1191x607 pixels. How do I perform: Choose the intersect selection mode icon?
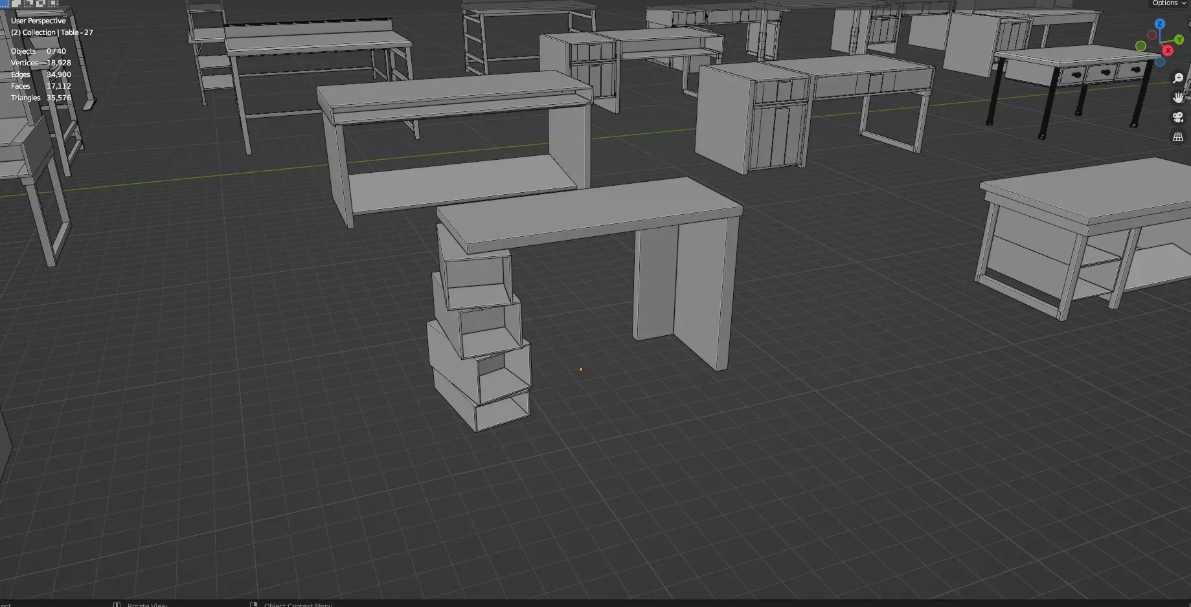click(53, 3)
